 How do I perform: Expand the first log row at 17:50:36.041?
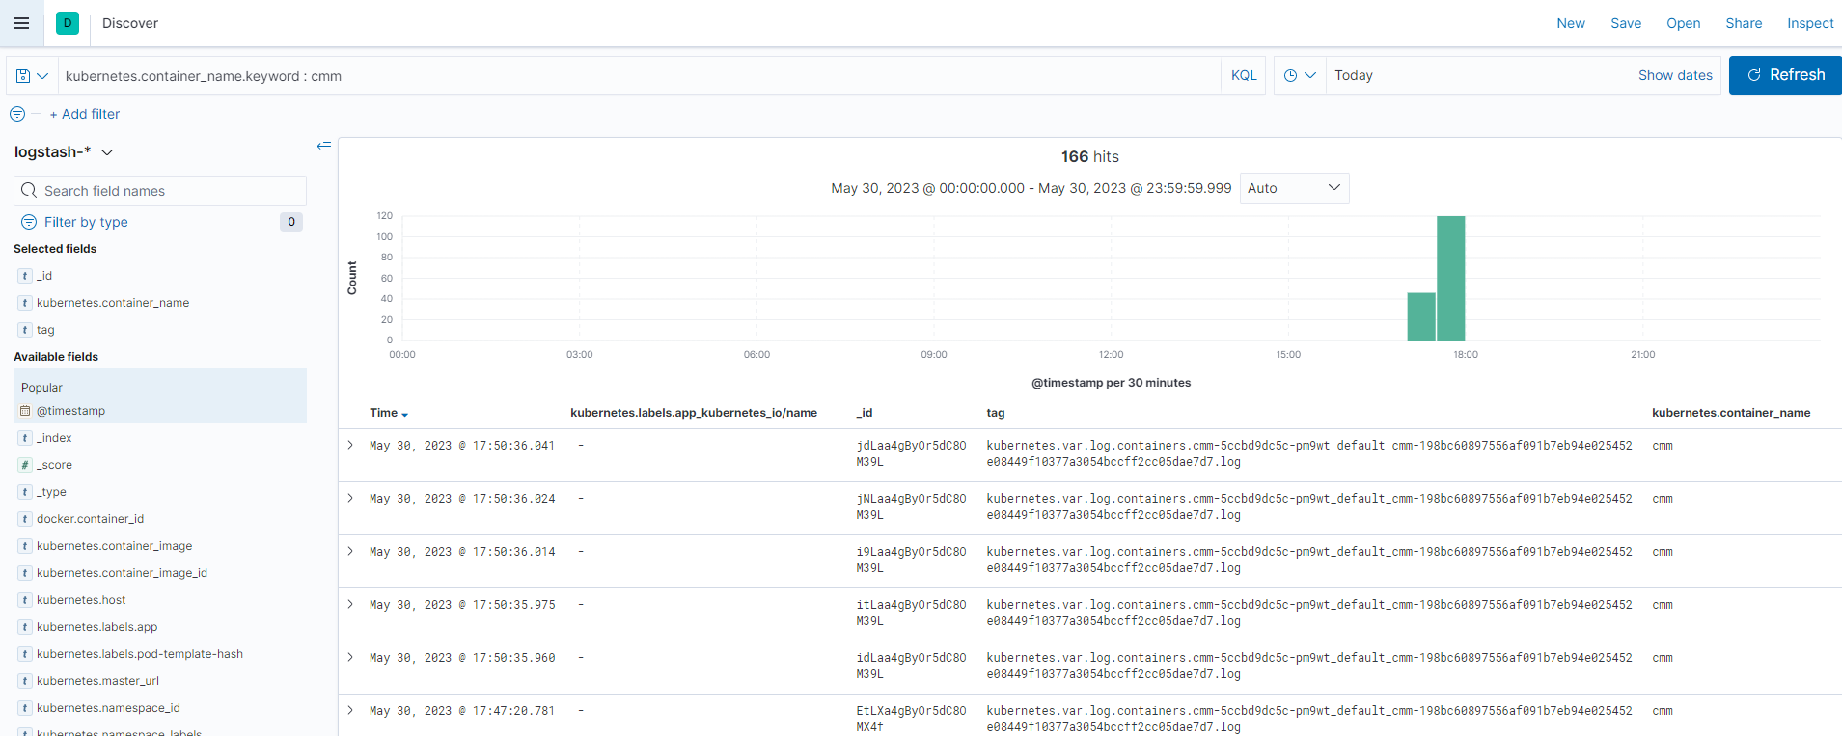350,446
